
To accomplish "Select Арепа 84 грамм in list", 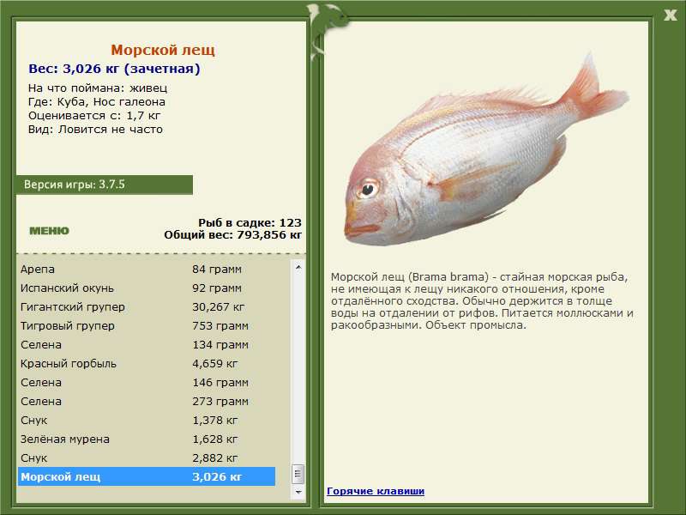I will pyautogui.click(x=147, y=270).
